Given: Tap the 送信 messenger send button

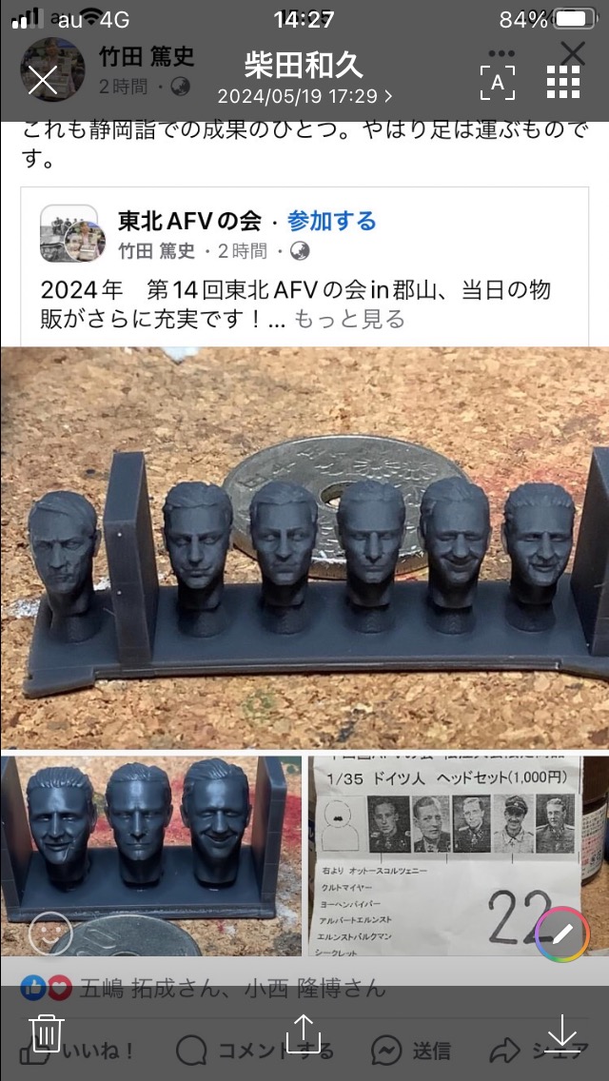Looking at the screenshot, I should pos(410,1051).
